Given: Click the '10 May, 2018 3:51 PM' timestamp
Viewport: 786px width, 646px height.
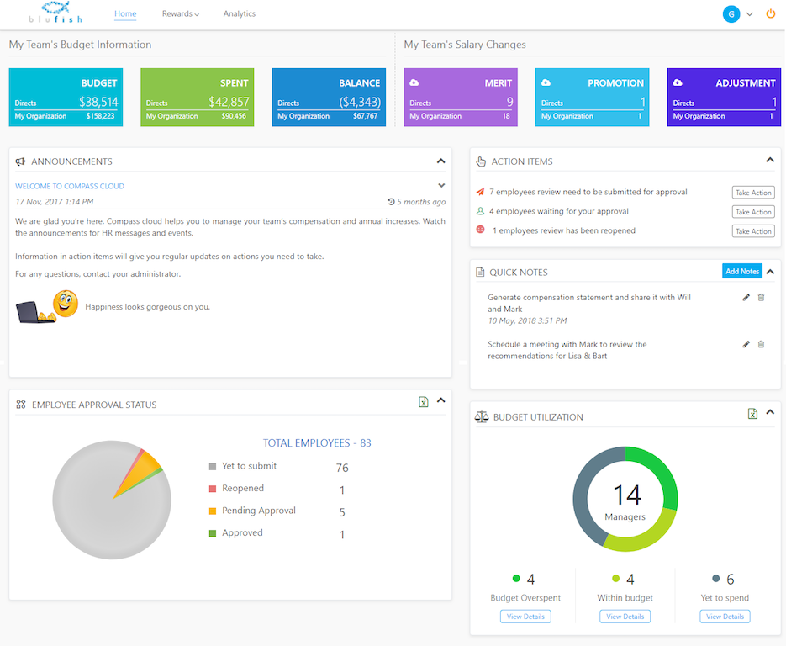Looking at the screenshot, I should pyautogui.click(x=527, y=320).
